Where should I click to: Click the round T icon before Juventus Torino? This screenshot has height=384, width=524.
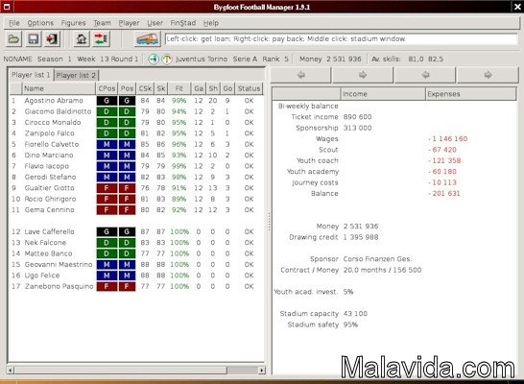pos(167,60)
